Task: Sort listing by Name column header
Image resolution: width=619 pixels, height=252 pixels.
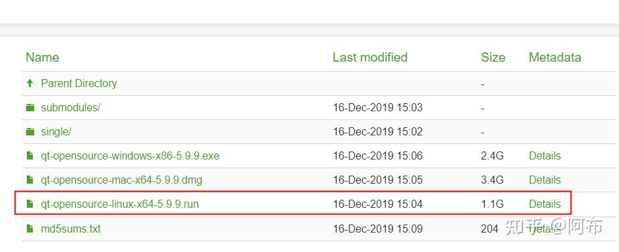Action: coord(42,58)
